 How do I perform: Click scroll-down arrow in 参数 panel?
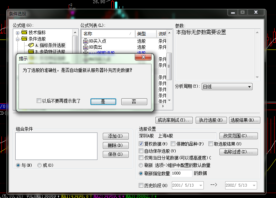(257, 77)
